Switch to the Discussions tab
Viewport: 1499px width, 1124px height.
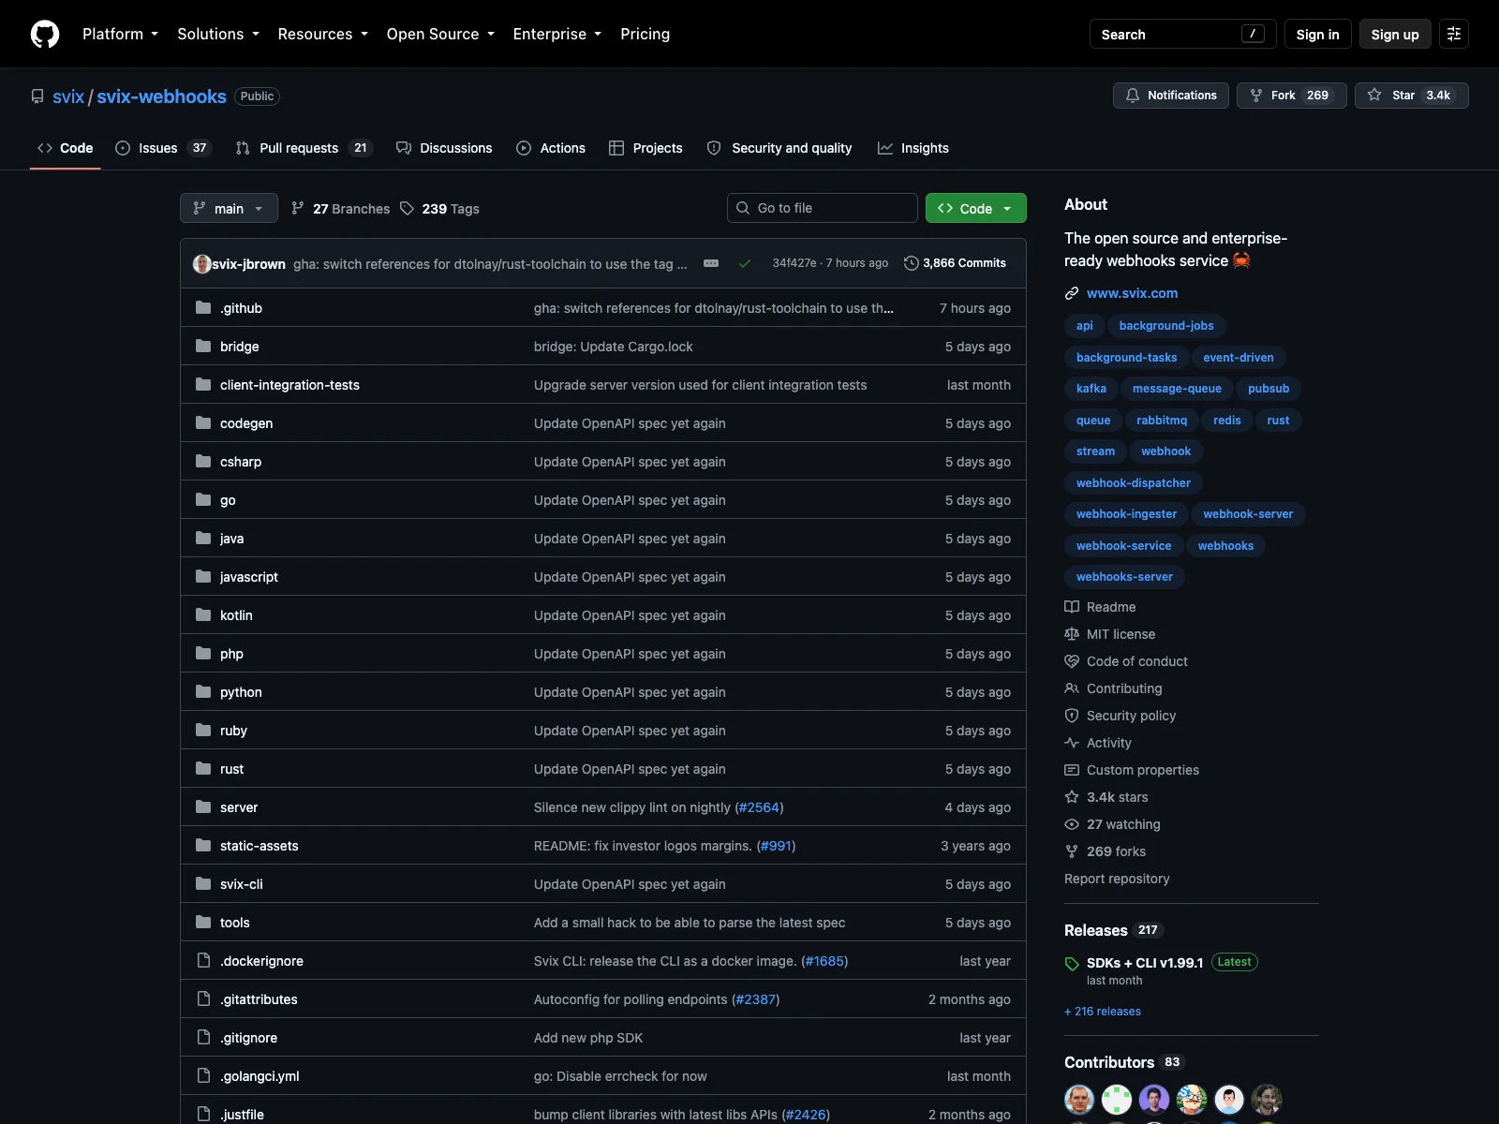pos(444,148)
